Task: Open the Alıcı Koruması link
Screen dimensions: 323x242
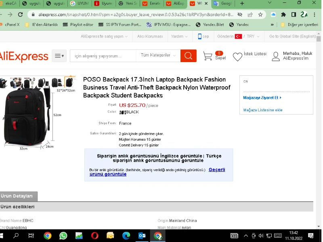Action: (x=150, y=36)
